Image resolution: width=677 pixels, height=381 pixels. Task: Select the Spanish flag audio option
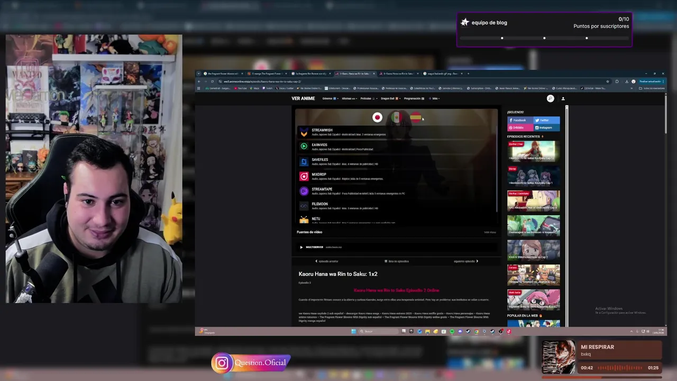click(415, 117)
